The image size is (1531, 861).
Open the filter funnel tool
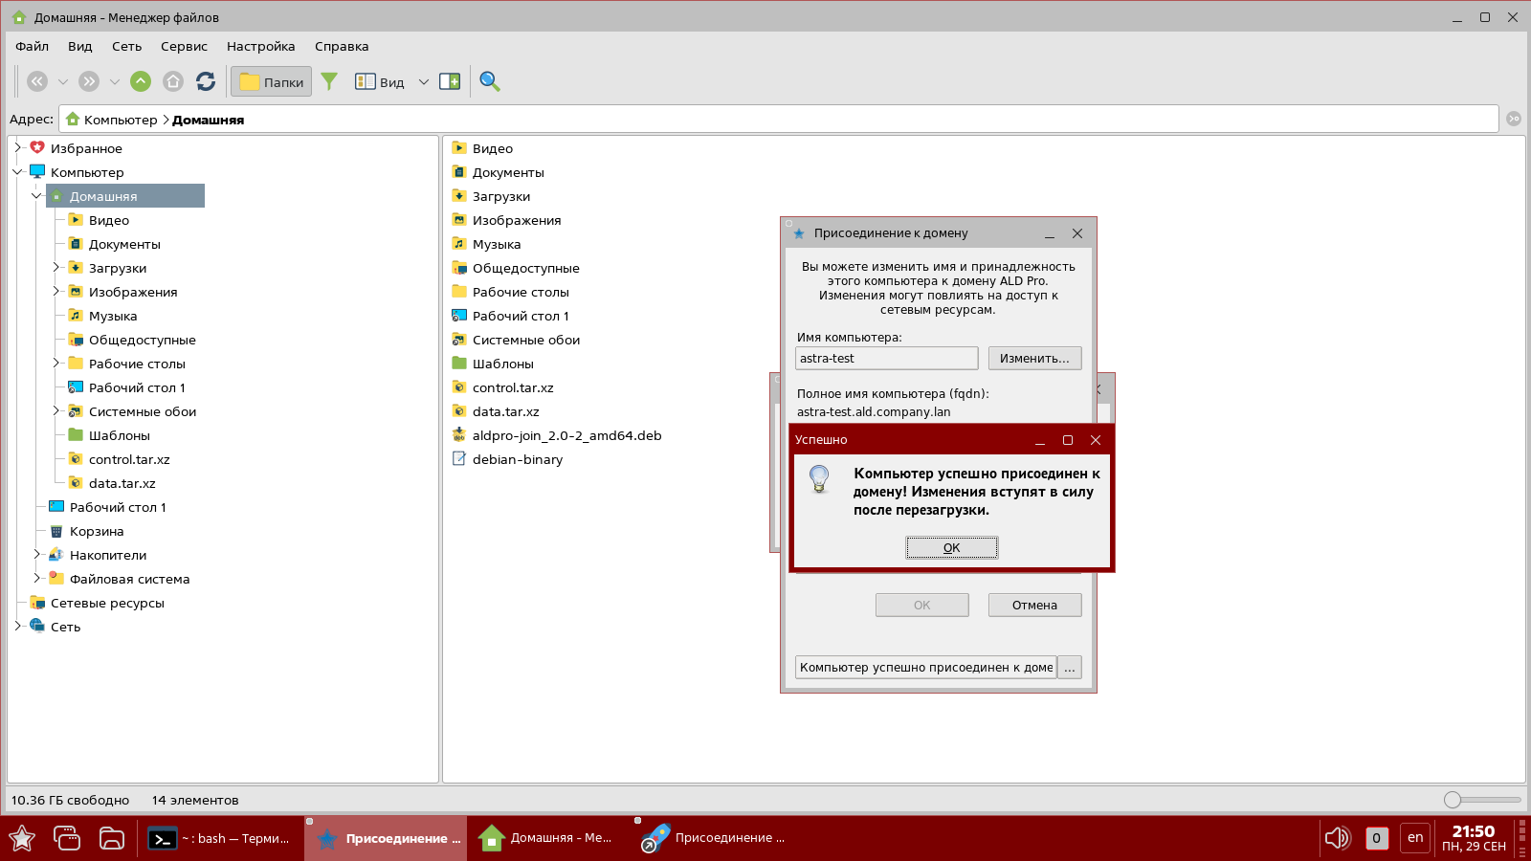[329, 81]
